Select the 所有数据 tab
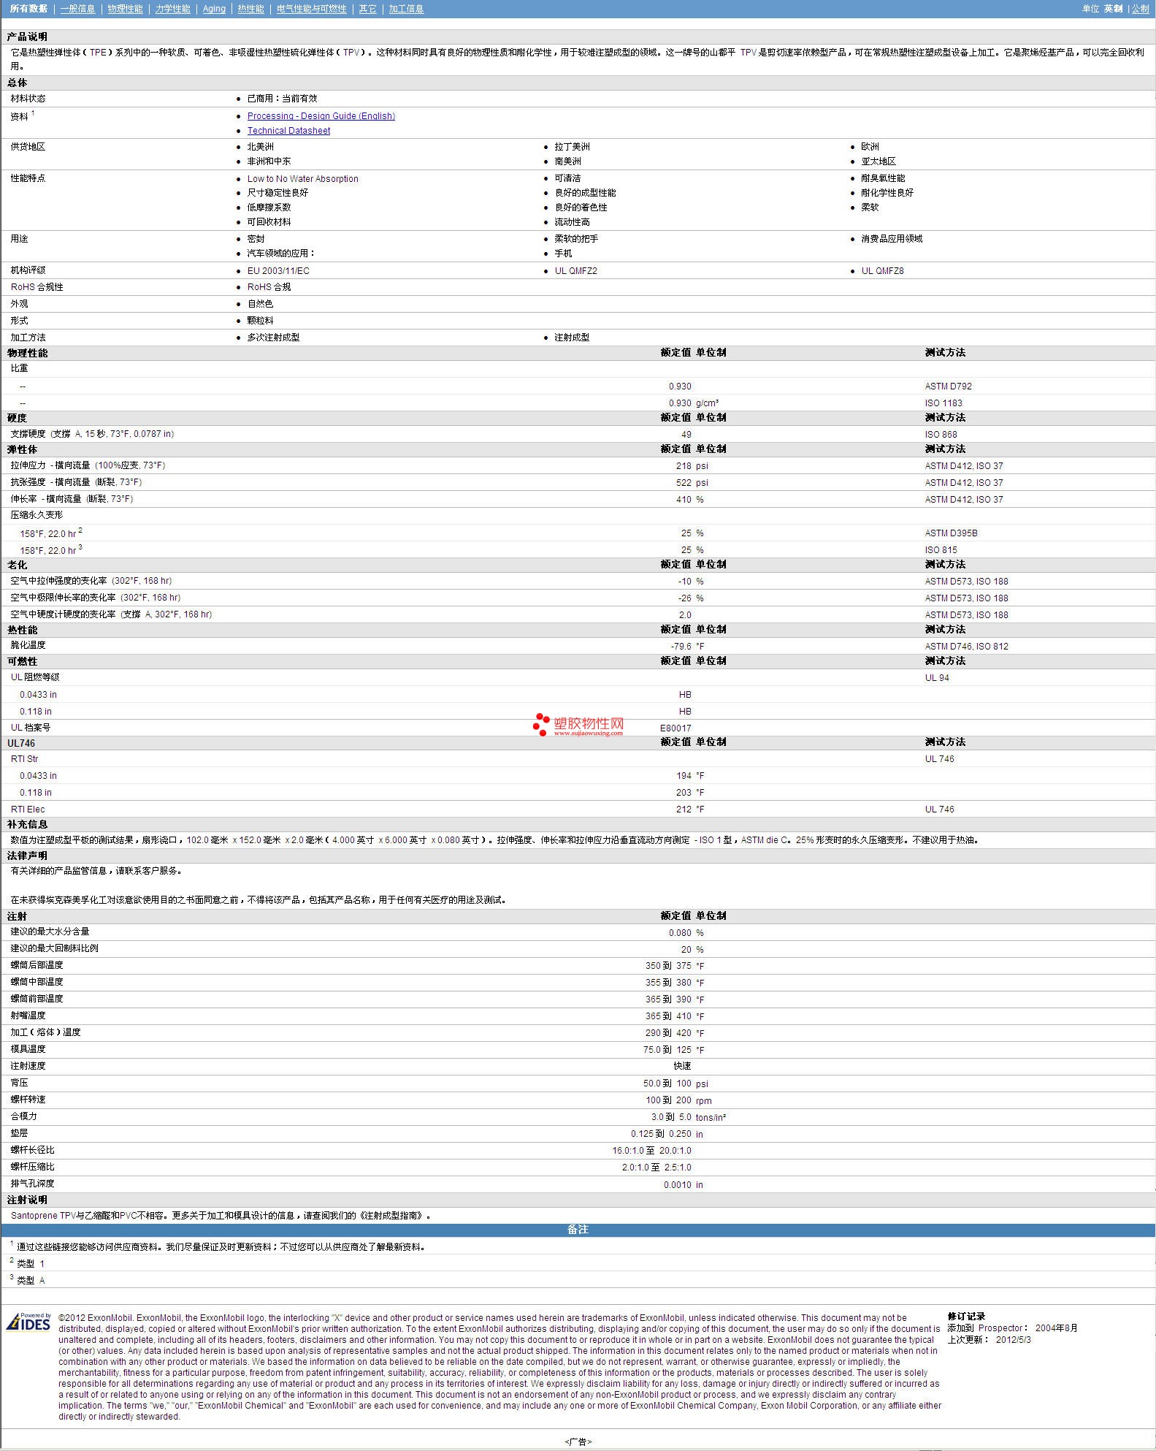 click(28, 9)
